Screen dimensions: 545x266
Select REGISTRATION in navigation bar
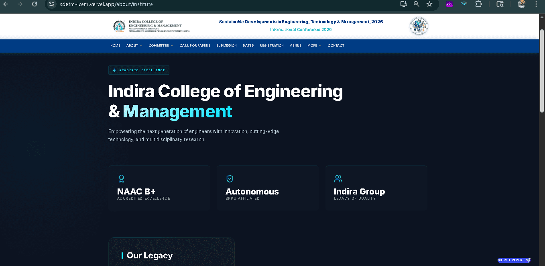tap(272, 46)
